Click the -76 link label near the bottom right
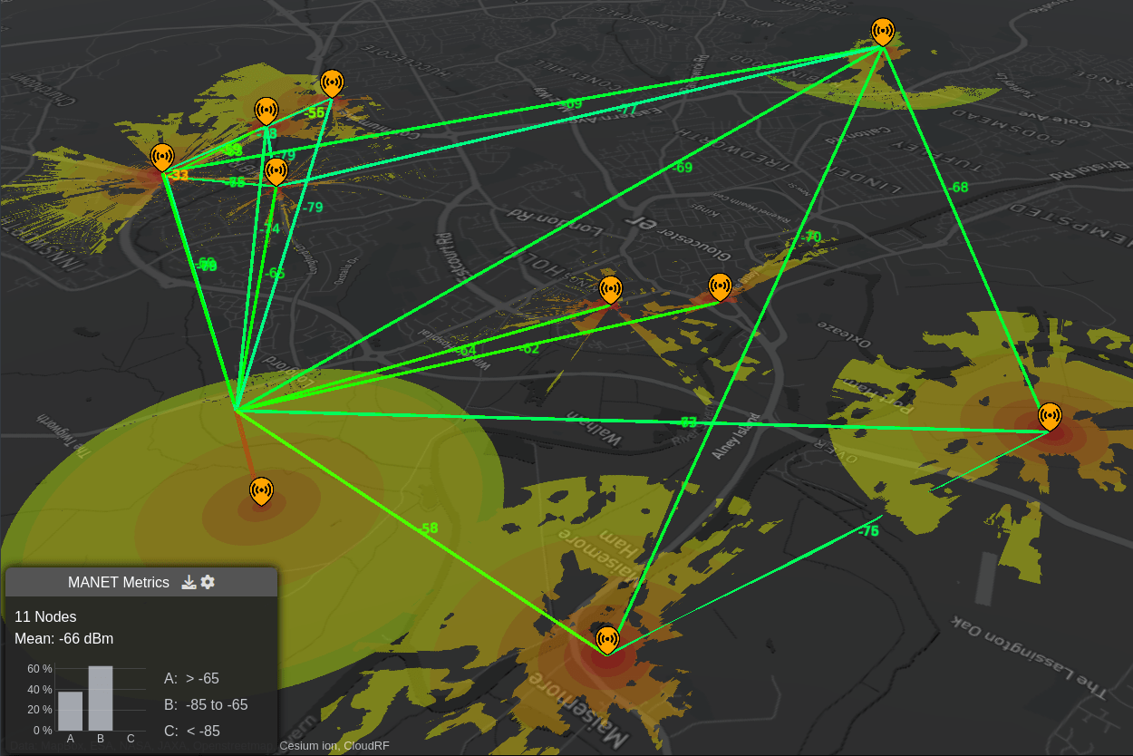Viewport: 1133px width, 756px height. 868,530
